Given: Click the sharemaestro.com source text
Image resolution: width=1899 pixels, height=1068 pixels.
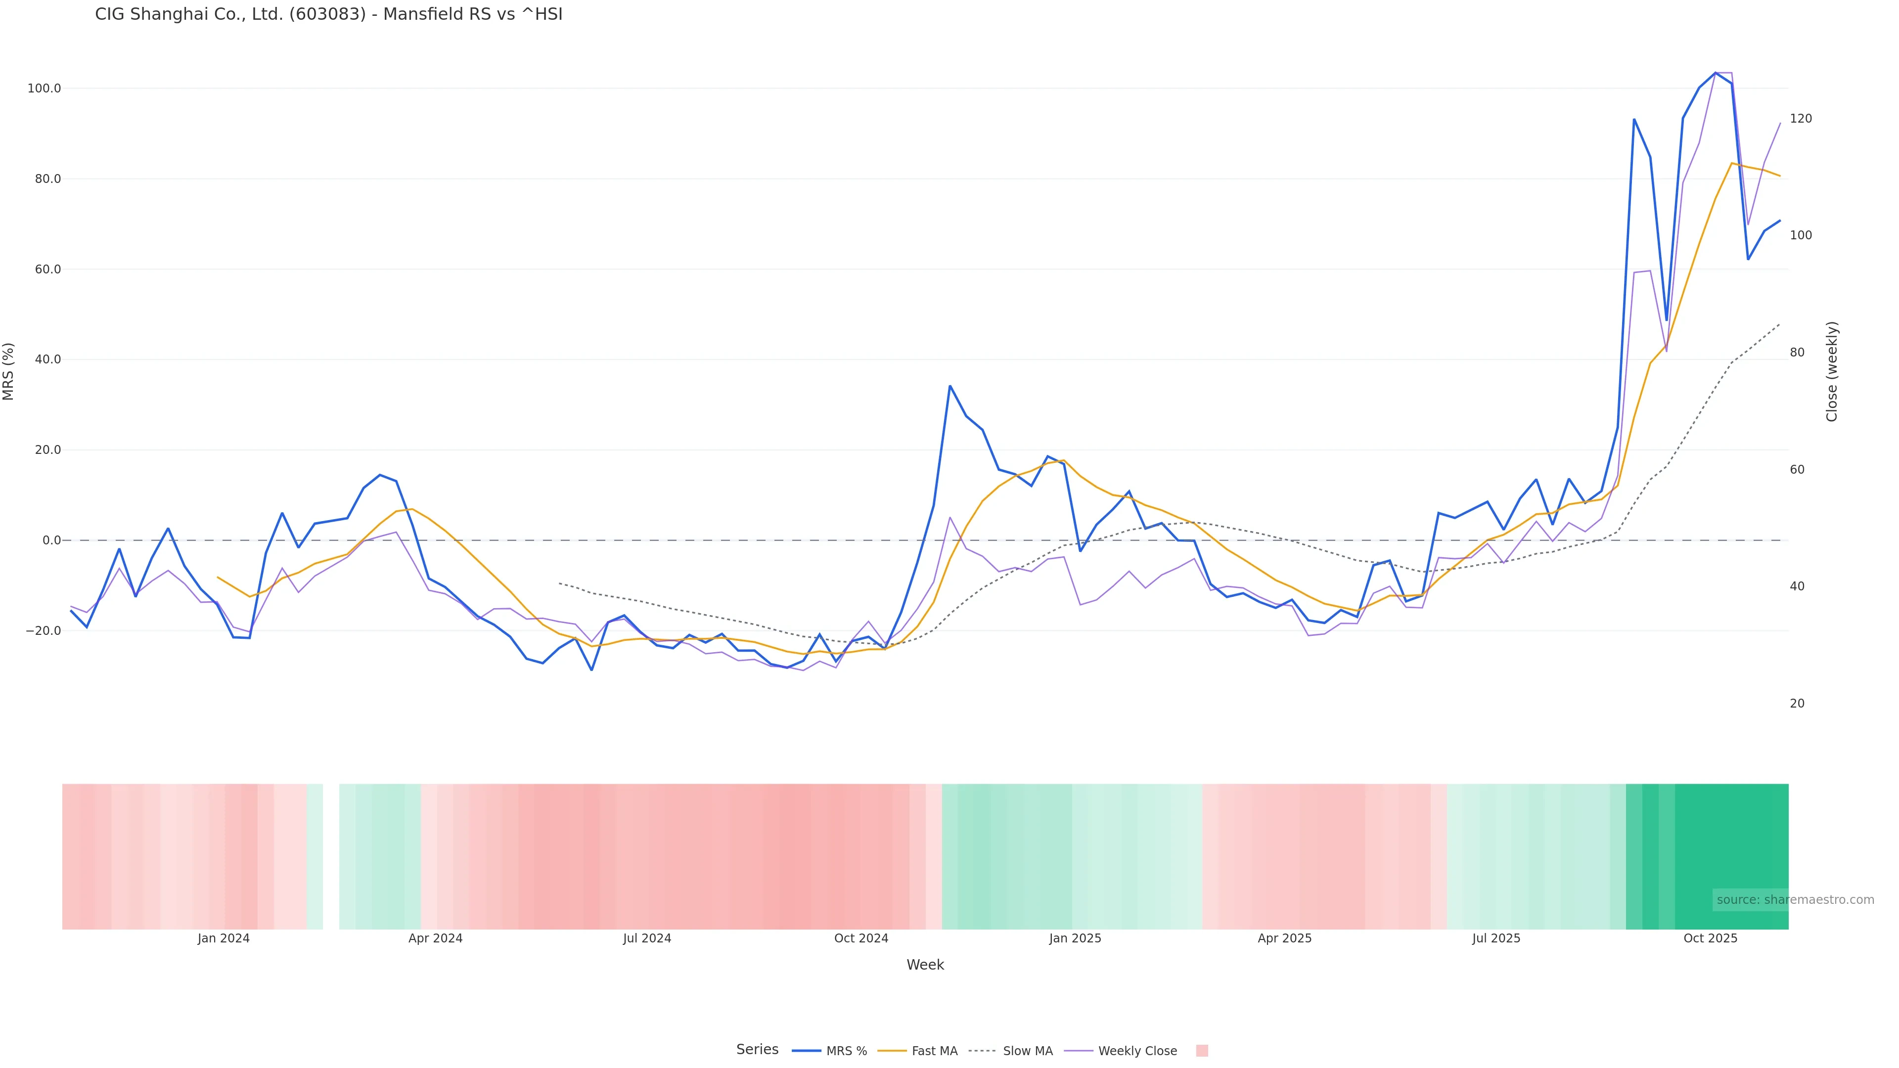Looking at the screenshot, I should click(1795, 899).
